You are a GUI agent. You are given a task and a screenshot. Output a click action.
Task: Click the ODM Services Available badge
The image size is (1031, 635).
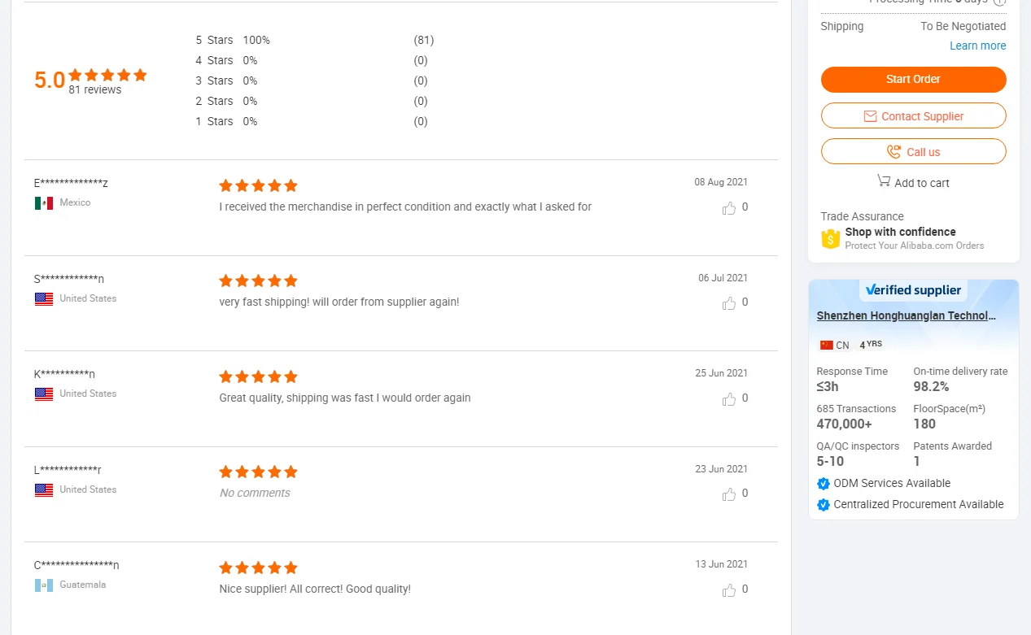[891, 483]
